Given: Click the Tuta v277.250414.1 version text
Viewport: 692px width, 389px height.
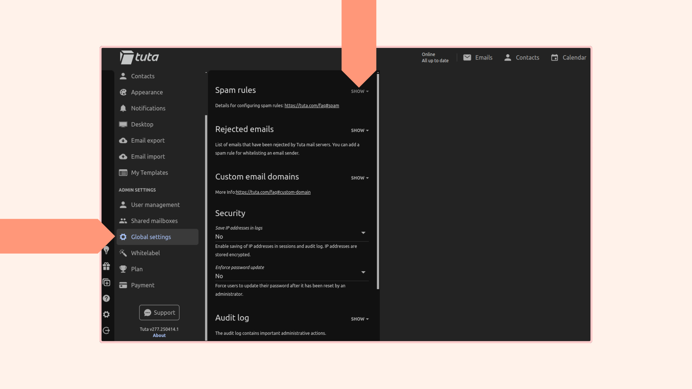Looking at the screenshot, I should [159, 329].
